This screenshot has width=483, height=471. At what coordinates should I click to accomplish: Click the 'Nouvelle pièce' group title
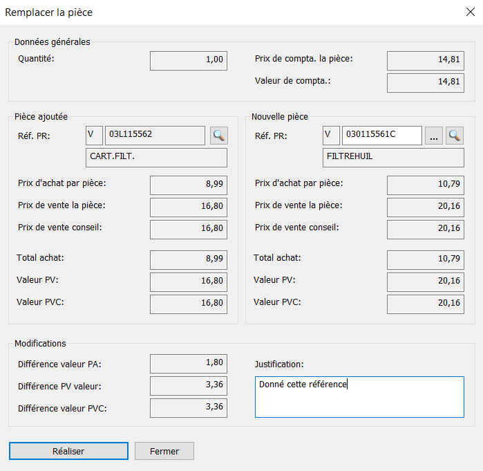click(280, 116)
